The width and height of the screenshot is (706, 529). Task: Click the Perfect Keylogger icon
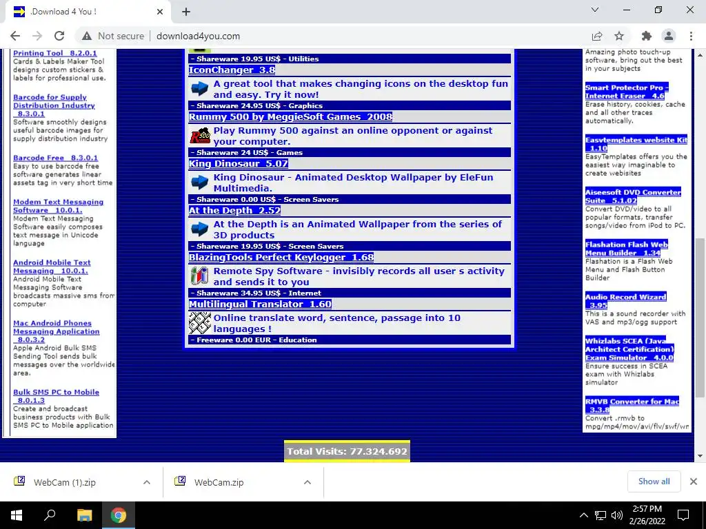[x=199, y=276]
